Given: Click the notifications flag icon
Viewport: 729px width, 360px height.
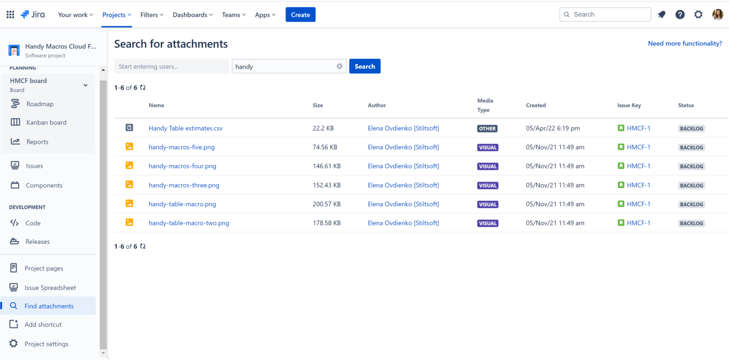Looking at the screenshot, I should coord(662,14).
